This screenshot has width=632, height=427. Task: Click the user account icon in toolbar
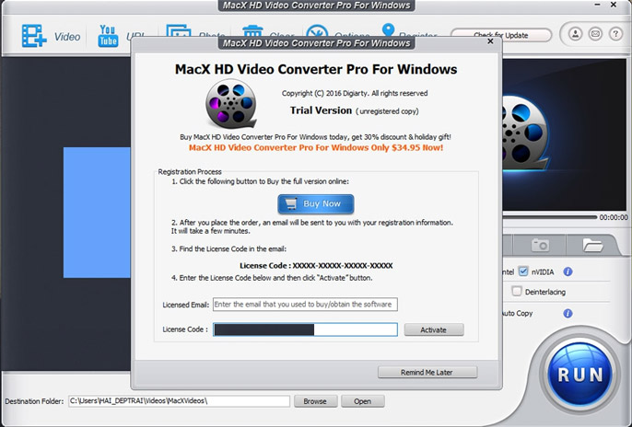click(x=575, y=34)
